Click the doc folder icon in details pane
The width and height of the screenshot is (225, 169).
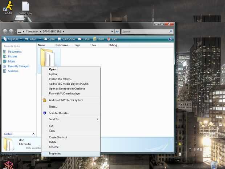[9, 144]
